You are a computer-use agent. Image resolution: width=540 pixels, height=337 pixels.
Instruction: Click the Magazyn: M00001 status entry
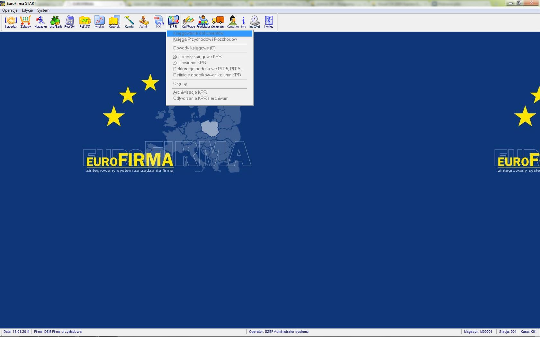point(478,332)
